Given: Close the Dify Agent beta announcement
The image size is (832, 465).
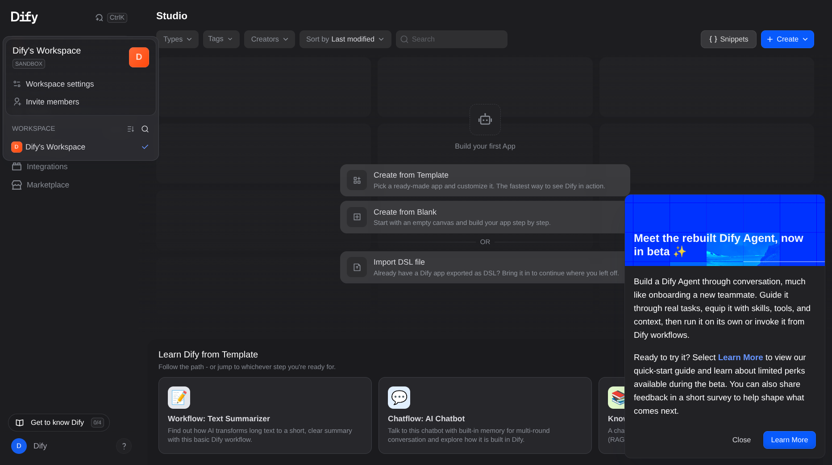Looking at the screenshot, I should tap(741, 440).
